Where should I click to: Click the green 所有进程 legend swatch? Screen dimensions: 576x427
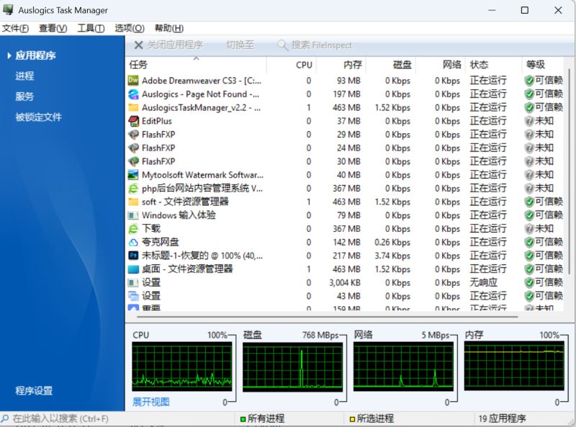tap(243, 419)
